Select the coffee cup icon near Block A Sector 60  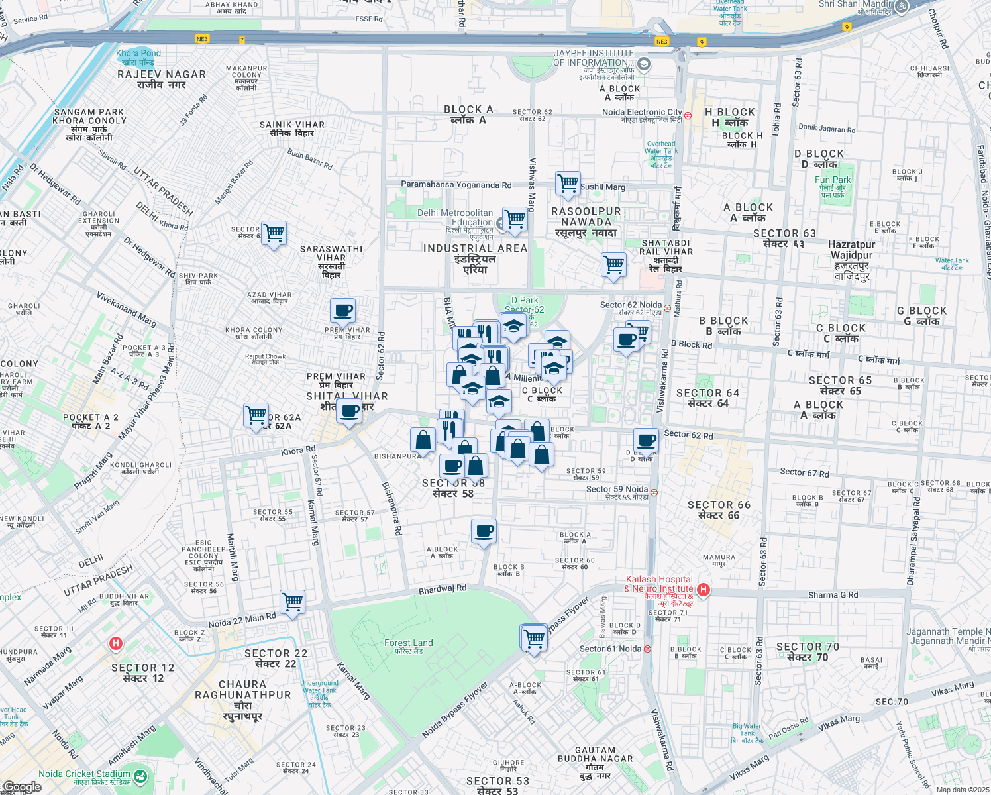coord(484,531)
